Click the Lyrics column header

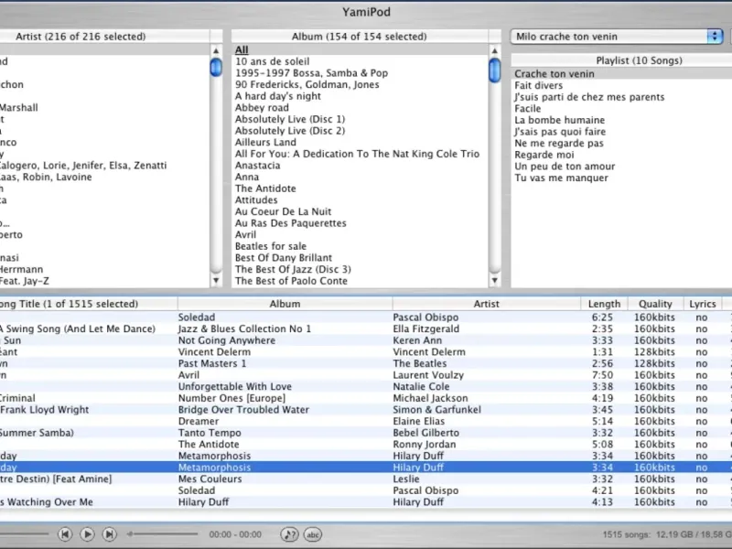click(702, 304)
